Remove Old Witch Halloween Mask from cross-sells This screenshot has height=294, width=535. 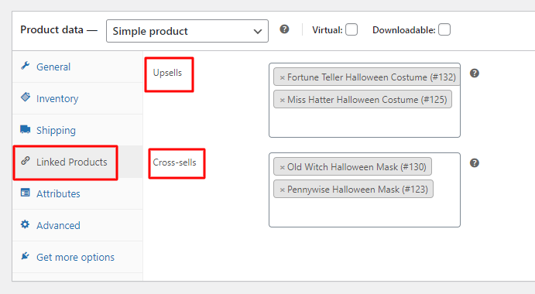coord(282,167)
